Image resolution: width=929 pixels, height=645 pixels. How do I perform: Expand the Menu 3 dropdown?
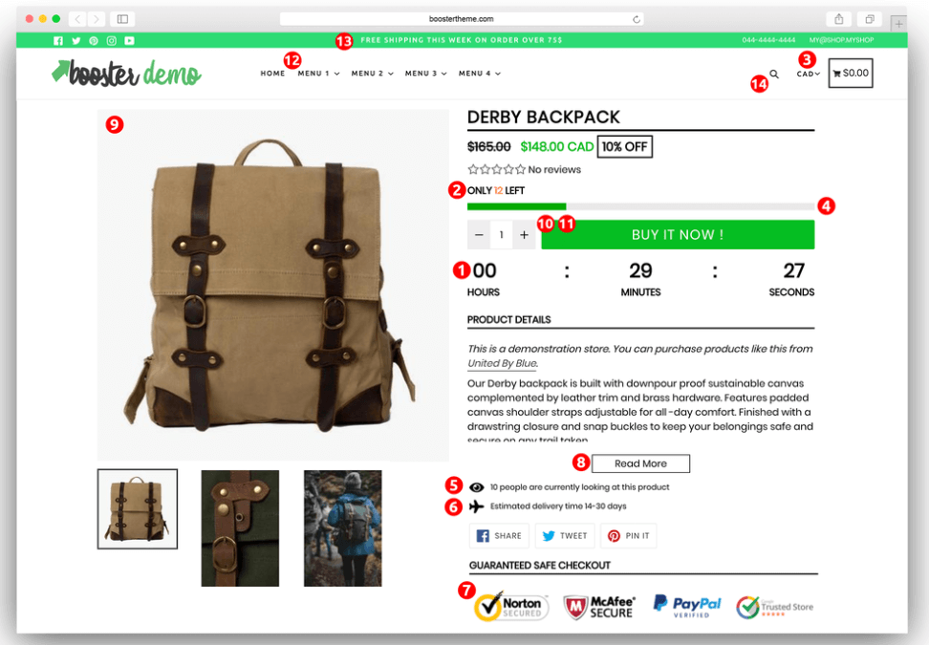pyautogui.click(x=426, y=74)
